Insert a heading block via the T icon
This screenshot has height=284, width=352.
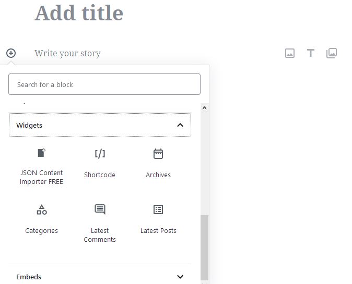[x=310, y=53]
